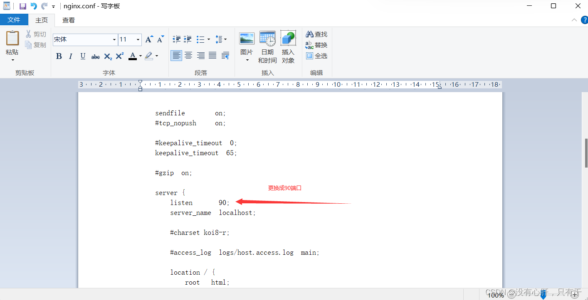The width and height of the screenshot is (588, 300).
Task: Switch to the 查看 tab
Action: click(x=69, y=20)
